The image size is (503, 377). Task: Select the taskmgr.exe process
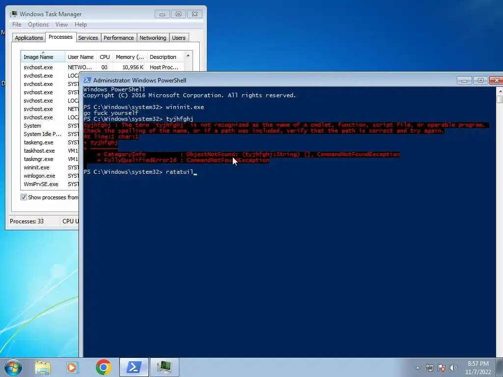point(50,159)
